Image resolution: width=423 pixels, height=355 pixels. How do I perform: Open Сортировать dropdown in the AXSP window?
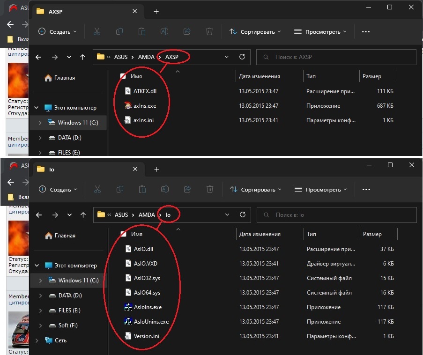pos(255,31)
